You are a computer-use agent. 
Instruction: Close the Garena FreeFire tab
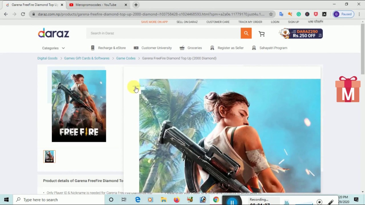(x=62, y=5)
